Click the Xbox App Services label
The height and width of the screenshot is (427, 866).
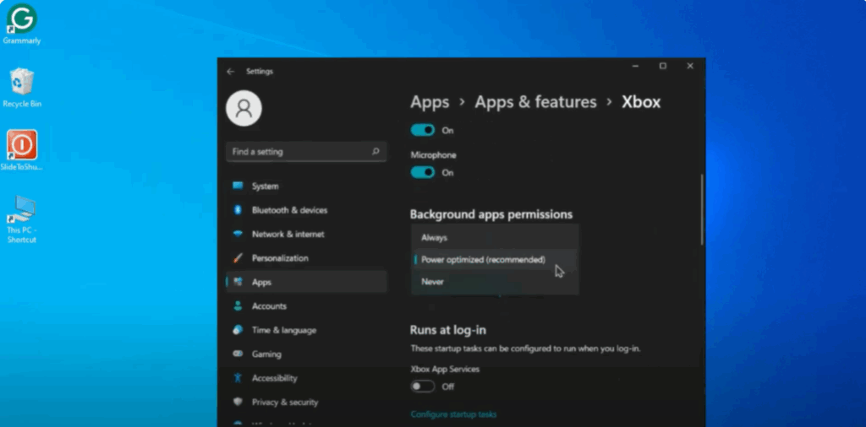click(445, 369)
